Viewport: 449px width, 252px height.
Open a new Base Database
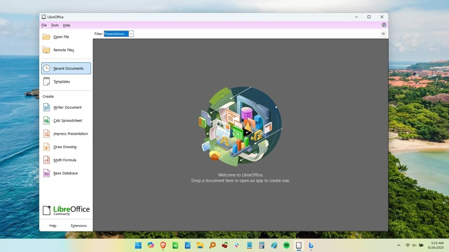65,173
